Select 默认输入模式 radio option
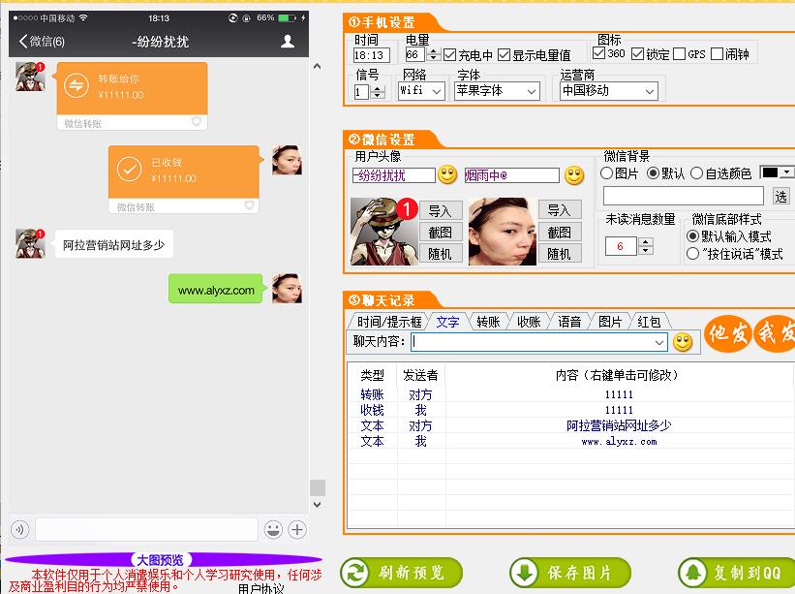 692,236
